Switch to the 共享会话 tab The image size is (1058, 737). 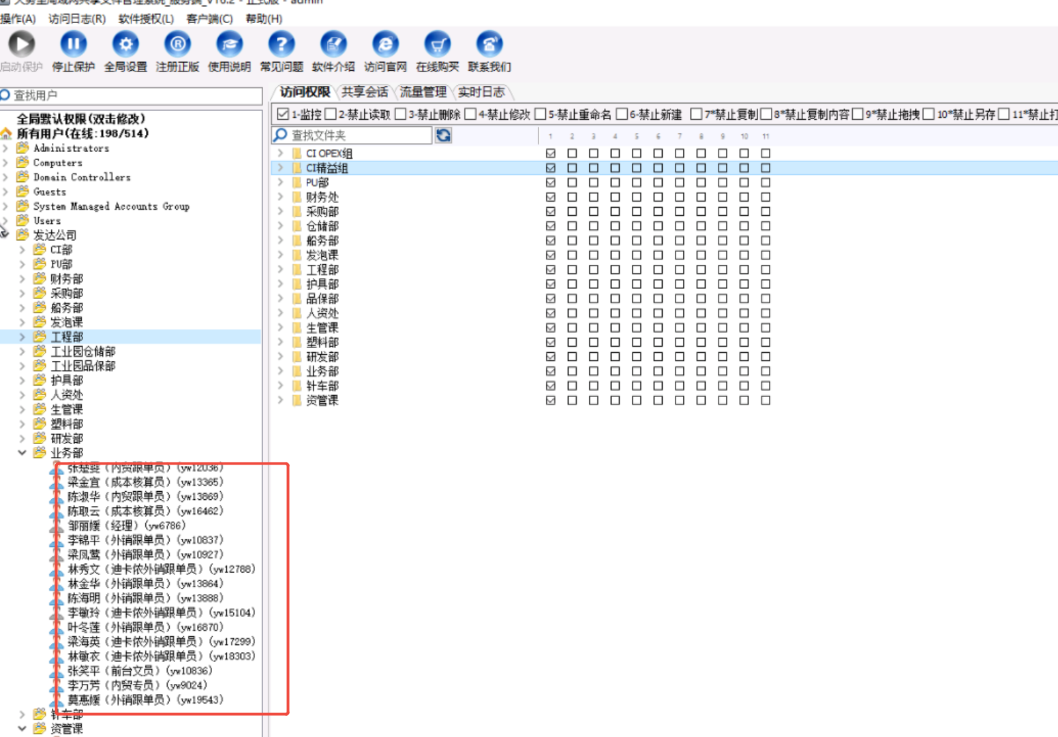[x=364, y=92]
